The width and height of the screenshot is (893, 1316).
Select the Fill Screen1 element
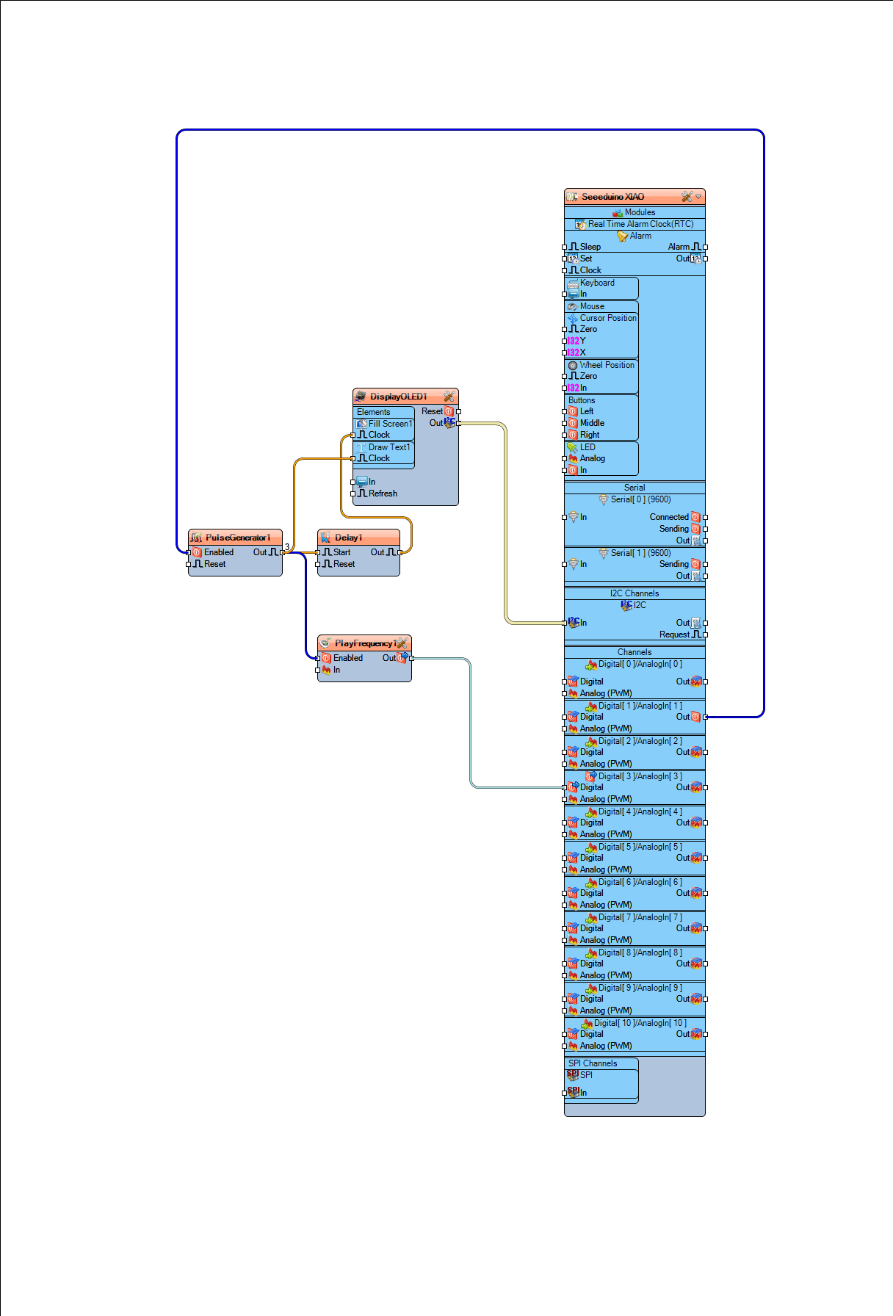tap(384, 424)
